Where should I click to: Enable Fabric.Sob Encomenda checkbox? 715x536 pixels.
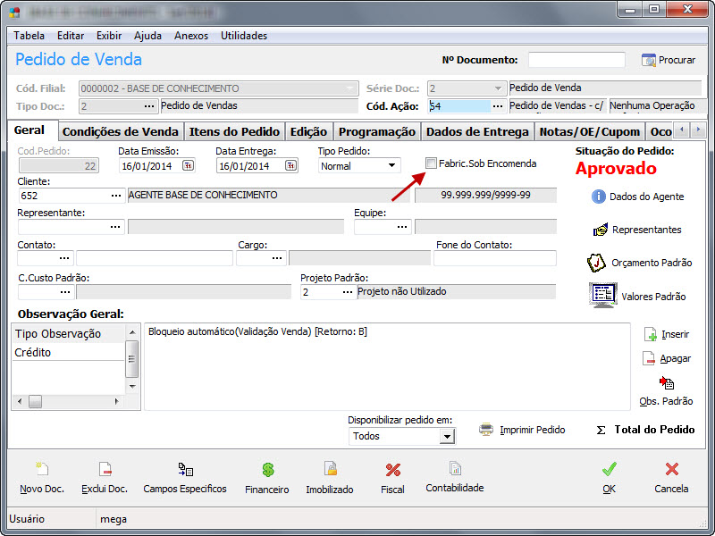click(432, 163)
